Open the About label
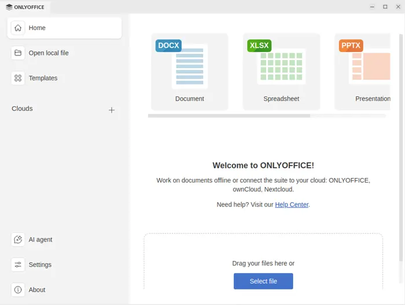Viewport: 405px width, 305px height. click(37, 290)
